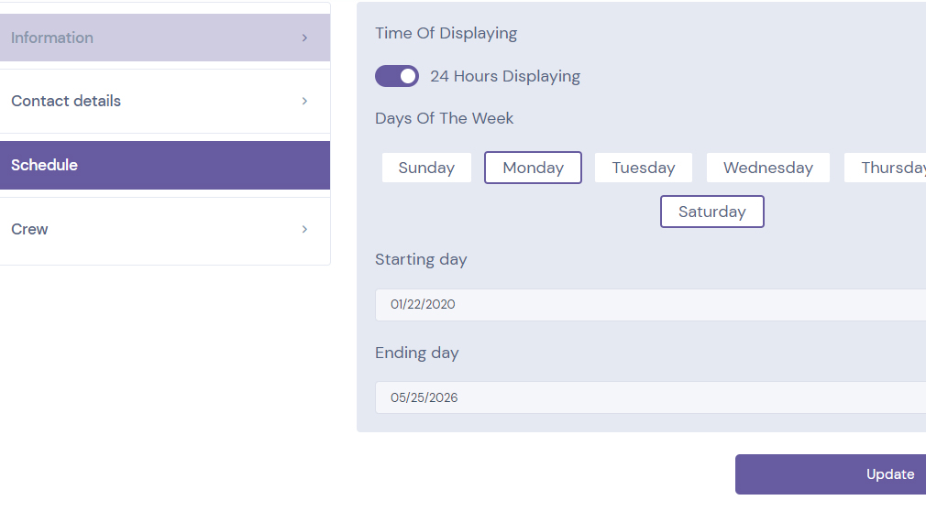Click the chevron icon beside Information
926x522 pixels.
[304, 38]
